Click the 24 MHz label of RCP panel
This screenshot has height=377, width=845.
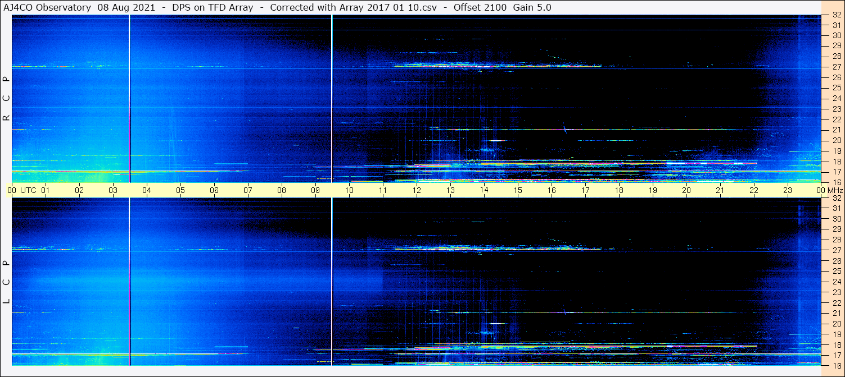[836, 98]
